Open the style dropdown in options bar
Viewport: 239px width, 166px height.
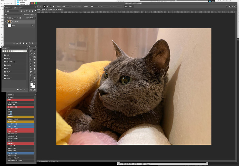tap(95, 7)
